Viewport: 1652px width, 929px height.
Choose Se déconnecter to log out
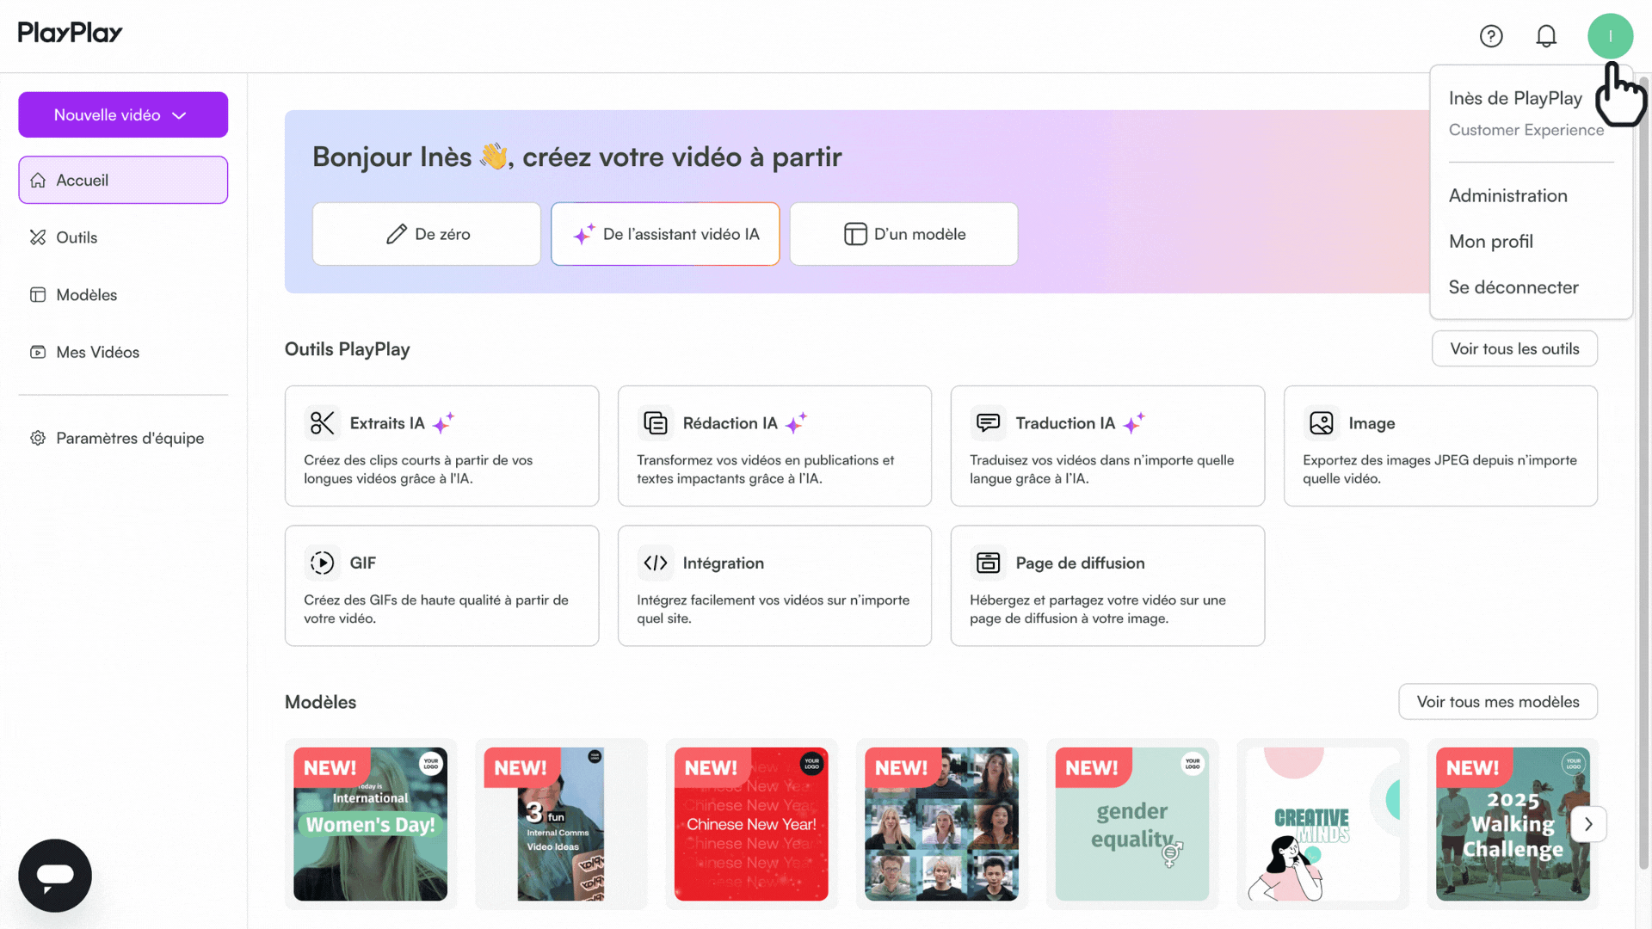pyautogui.click(x=1513, y=287)
